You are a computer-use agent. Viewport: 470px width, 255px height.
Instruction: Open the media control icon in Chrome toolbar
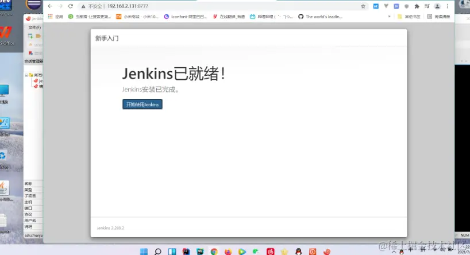click(427, 6)
